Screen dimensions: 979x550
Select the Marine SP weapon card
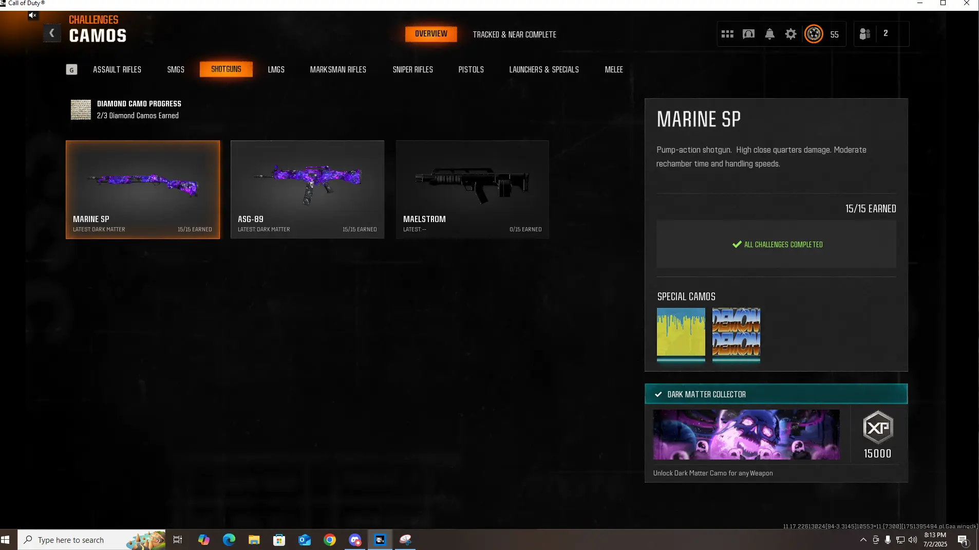[143, 190]
